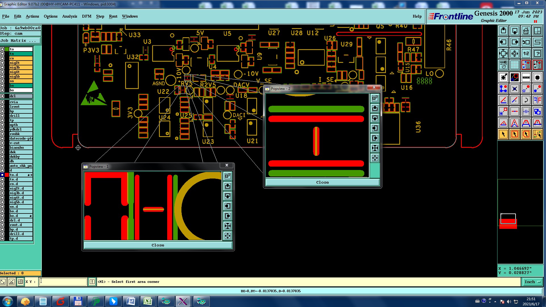Click the Word icon in the taskbar
Viewport: 546px width, 307px height.
click(131, 301)
